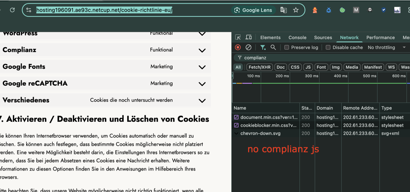Screen dimensions: 410x192
Task: Filter requests by JS type
Action: coord(308,67)
